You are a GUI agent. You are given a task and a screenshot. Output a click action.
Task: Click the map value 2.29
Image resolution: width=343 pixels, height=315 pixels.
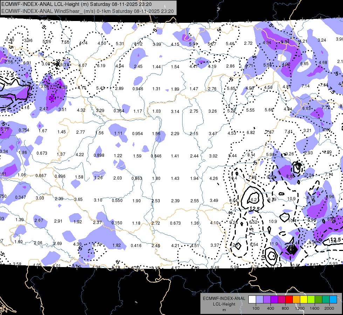(x=175, y=134)
